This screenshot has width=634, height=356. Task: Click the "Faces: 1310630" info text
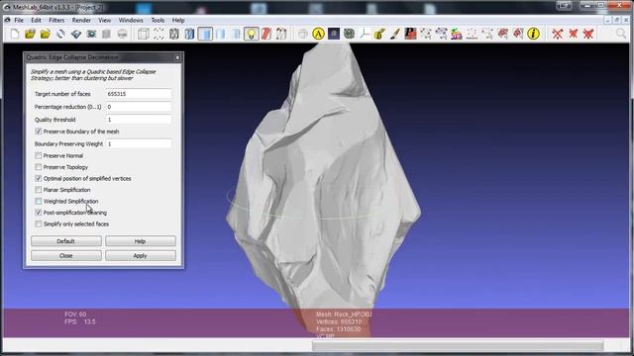click(339, 329)
